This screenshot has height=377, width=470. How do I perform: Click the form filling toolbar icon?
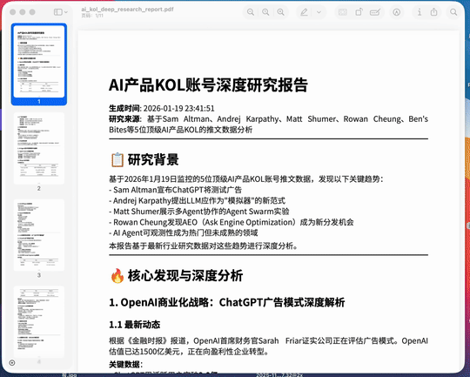coord(343,12)
